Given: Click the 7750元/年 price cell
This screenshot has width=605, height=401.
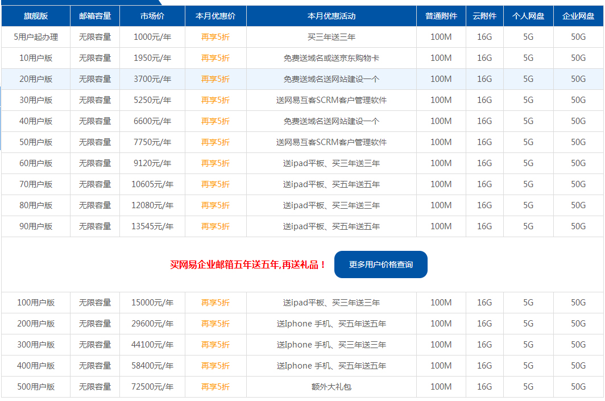Looking at the screenshot, I should pos(152,142).
